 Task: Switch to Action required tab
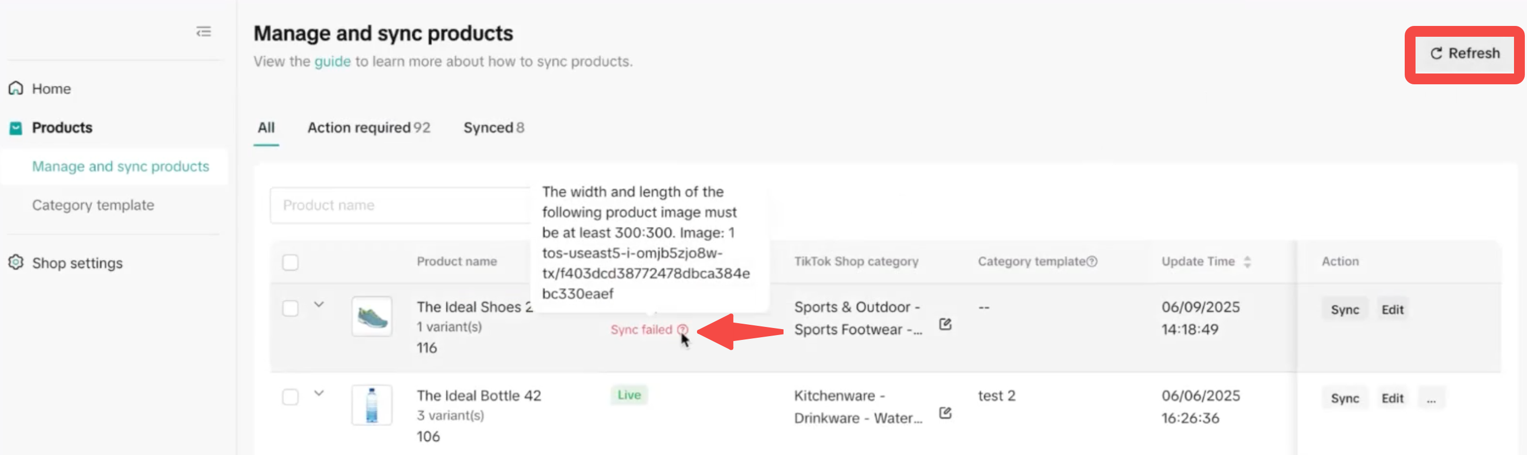click(x=368, y=128)
